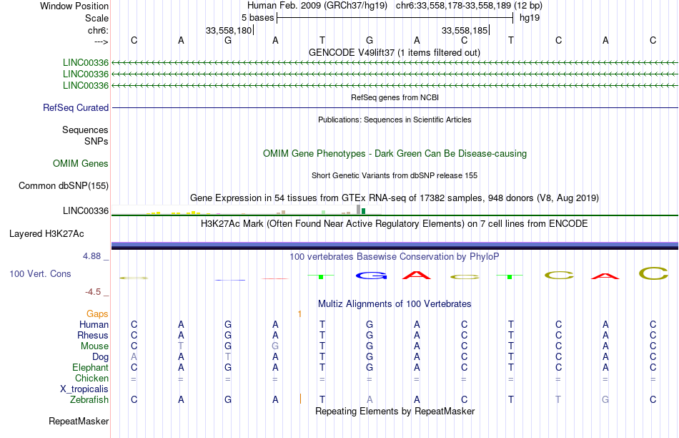The width and height of the screenshot is (679, 438).
Task: Click the Human Feb. 2009 (GRCh37/hg19) assembly text
Action: [317, 6]
